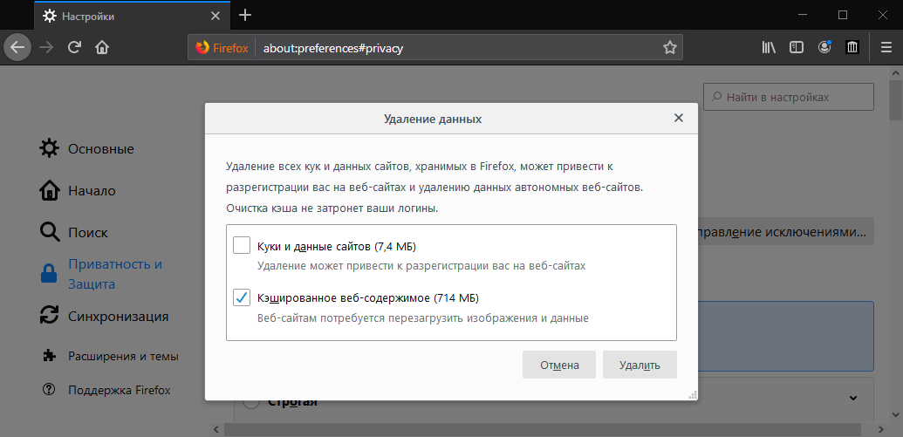The height and width of the screenshot is (437, 903).
Task: Go back using the back arrow
Action: 17,48
